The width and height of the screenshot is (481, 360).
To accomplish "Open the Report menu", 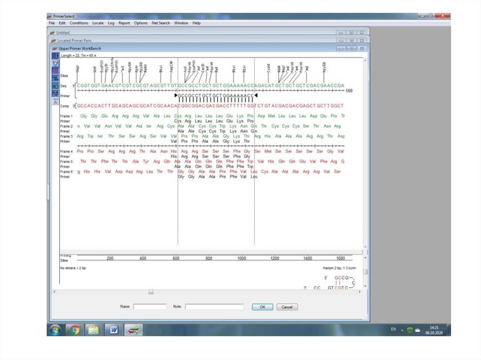I will tap(124, 23).
